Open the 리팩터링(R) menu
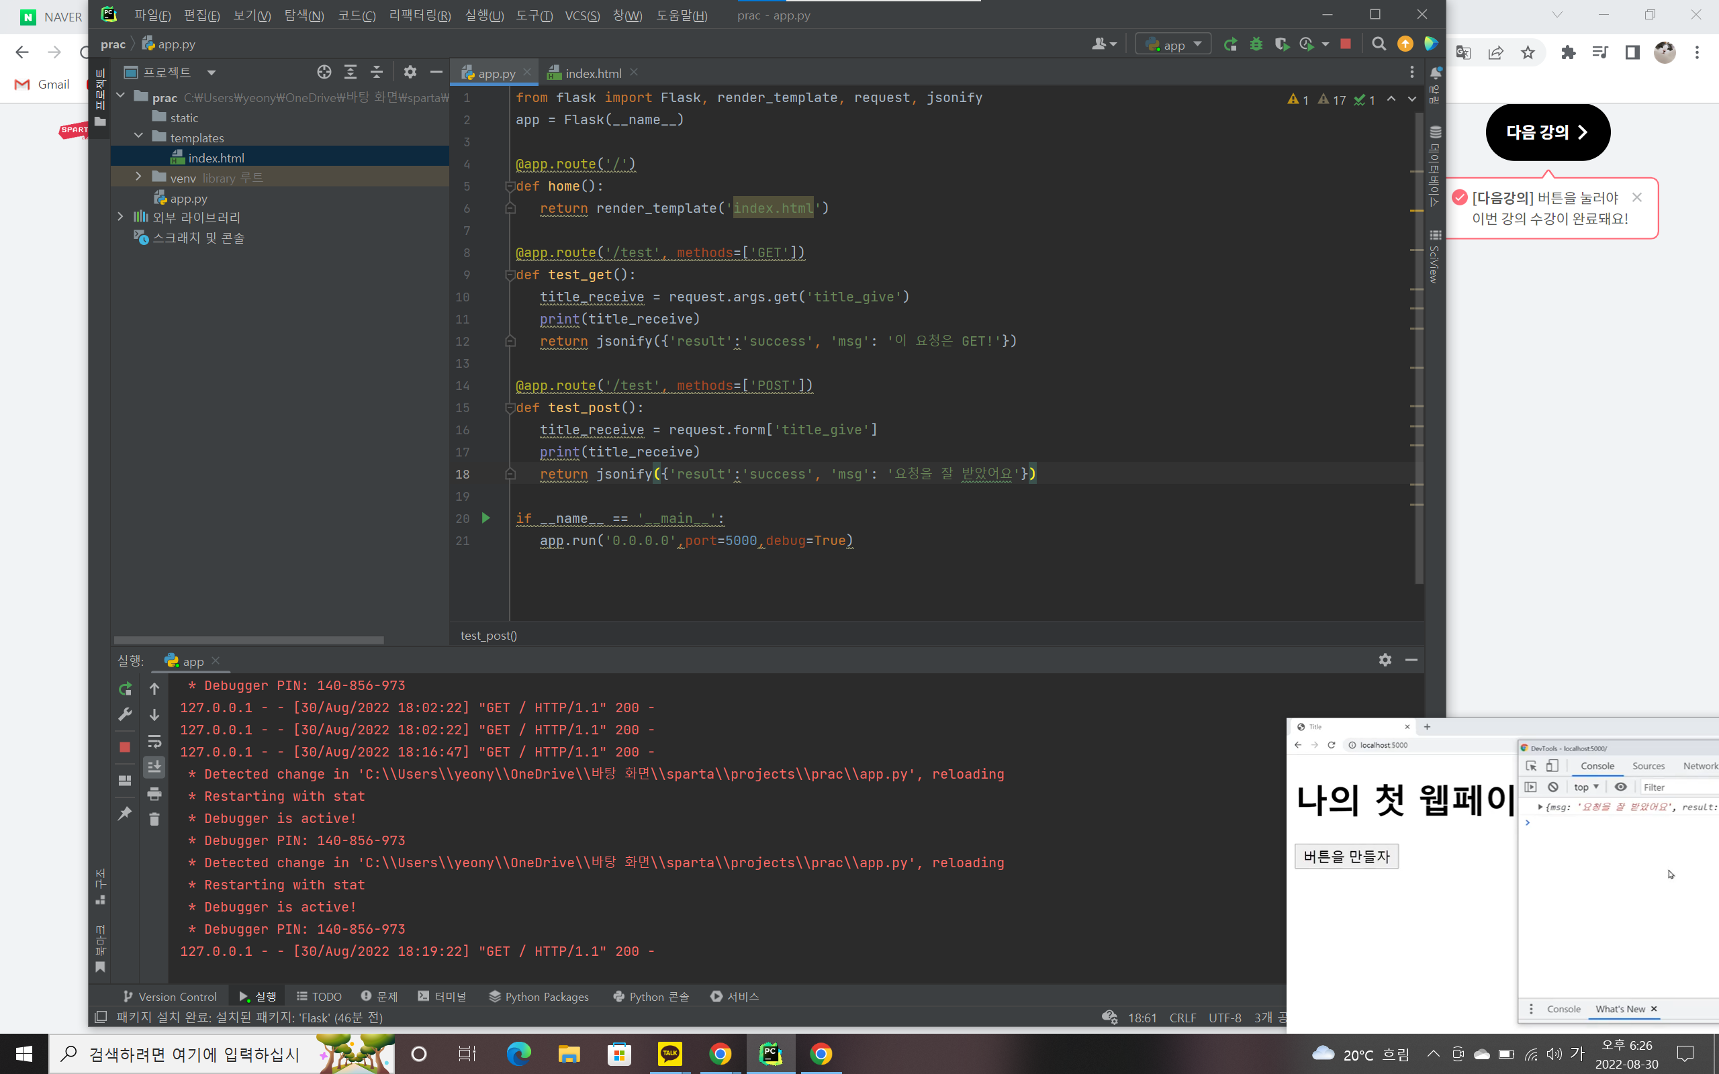This screenshot has height=1074, width=1719. [420, 15]
